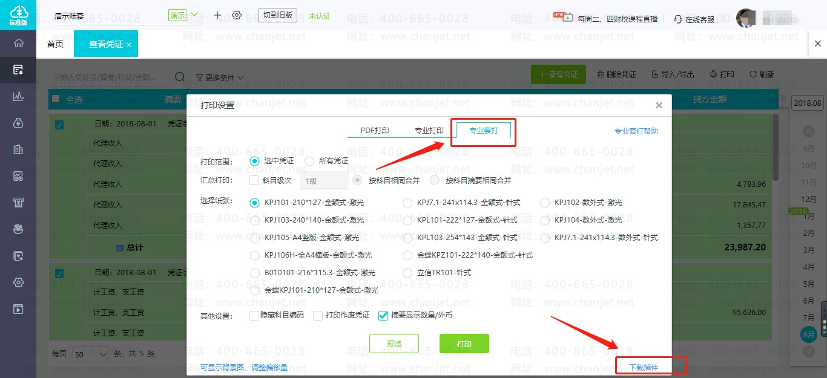Viewport: 827px width, 378px height.
Task: Select month 12月 in period list
Action: 808,199
